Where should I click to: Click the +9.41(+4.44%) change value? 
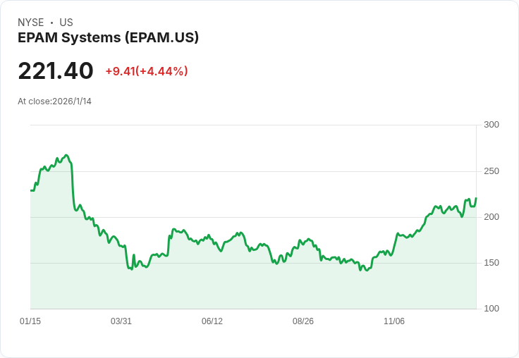[147, 71]
